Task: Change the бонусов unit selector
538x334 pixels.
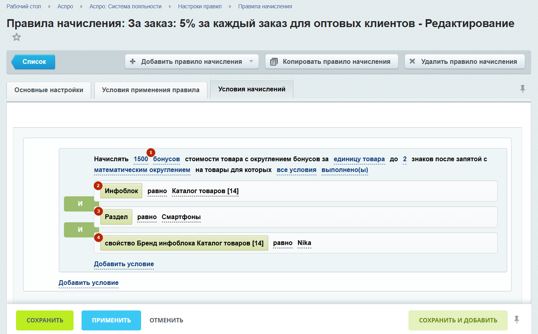Action: coord(166,159)
